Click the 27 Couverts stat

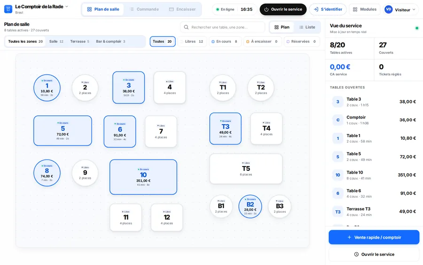[399, 48]
